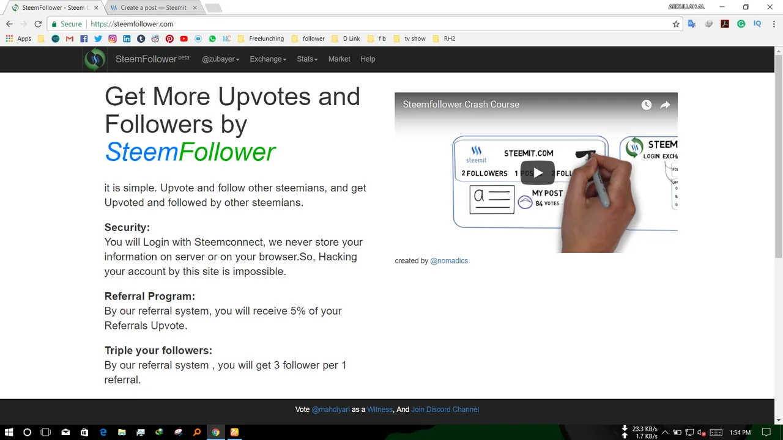The image size is (783, 440).
Task: Open the f b bookmark folder
Action: pyautogui.click(x=376, y=38)
